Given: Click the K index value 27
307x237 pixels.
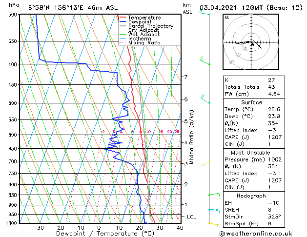Looking at the screenshot, I should click(x=271, y=80).
